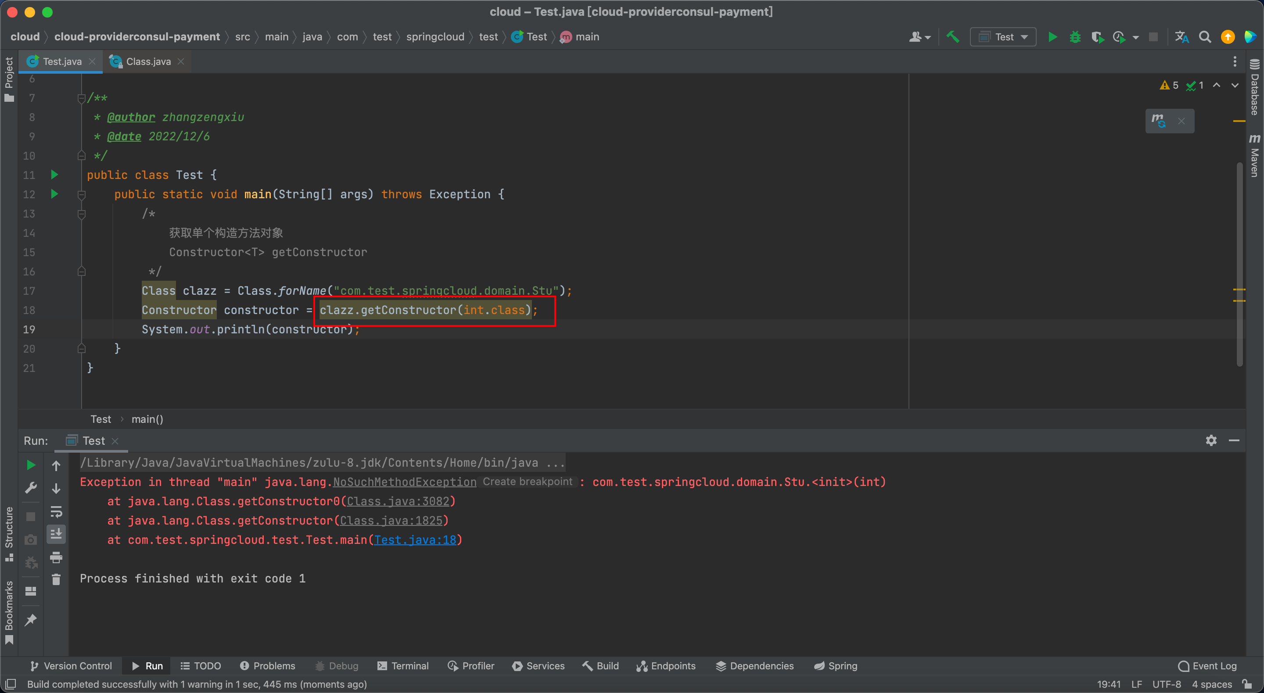Rerun Test in Run panel
The image size is (1264, 693).
point(30,464)
